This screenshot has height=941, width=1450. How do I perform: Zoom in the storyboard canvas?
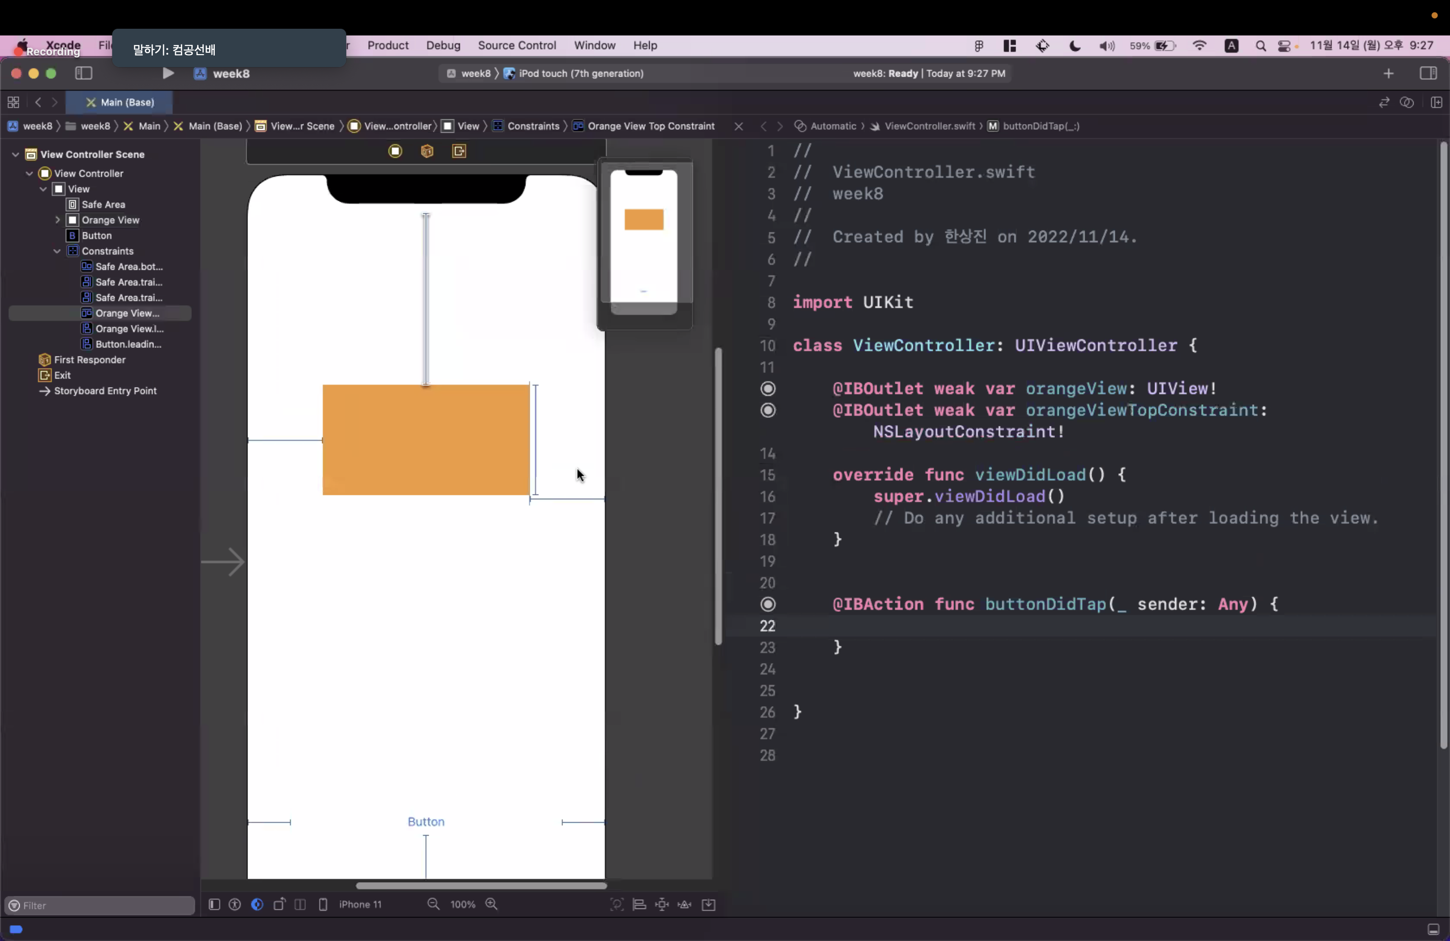click(x=491, y=905)
